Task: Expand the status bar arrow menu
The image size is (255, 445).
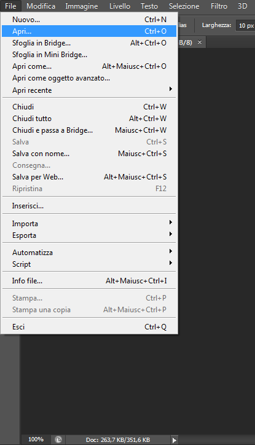Action: point(174,440)
